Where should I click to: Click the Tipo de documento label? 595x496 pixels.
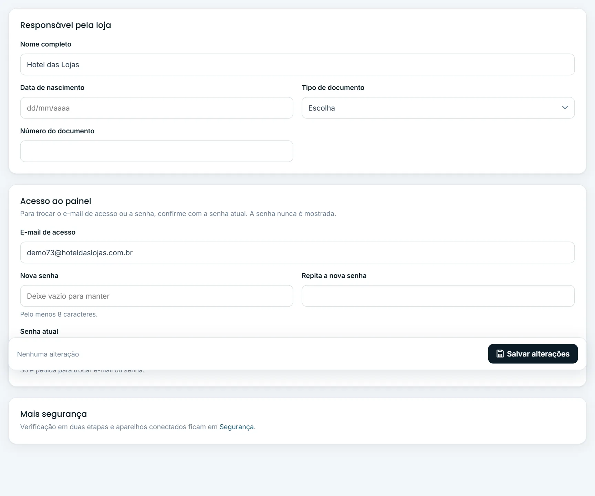tap(333, 87)
